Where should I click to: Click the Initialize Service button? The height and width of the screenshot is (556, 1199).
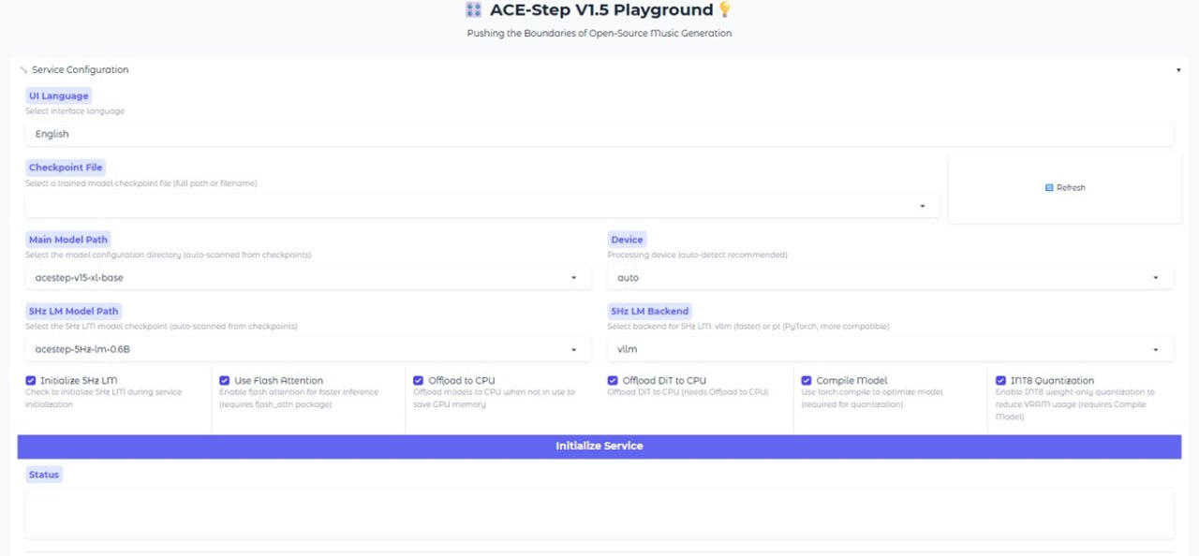click(599, 446)
